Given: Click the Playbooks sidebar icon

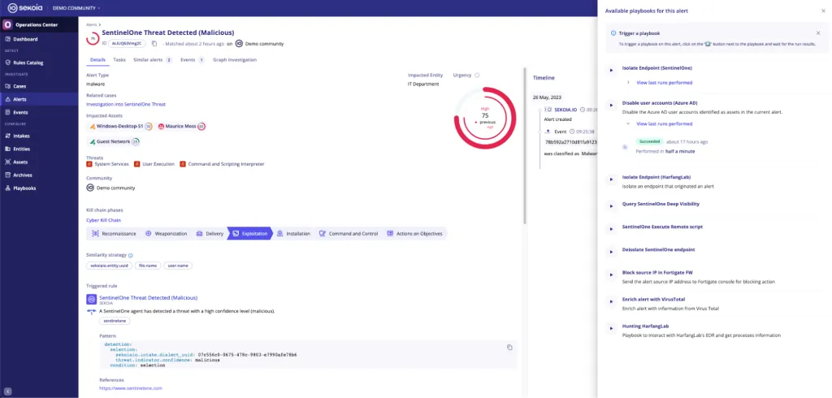Looking at the screenshot, I should [x=7, y=188].
